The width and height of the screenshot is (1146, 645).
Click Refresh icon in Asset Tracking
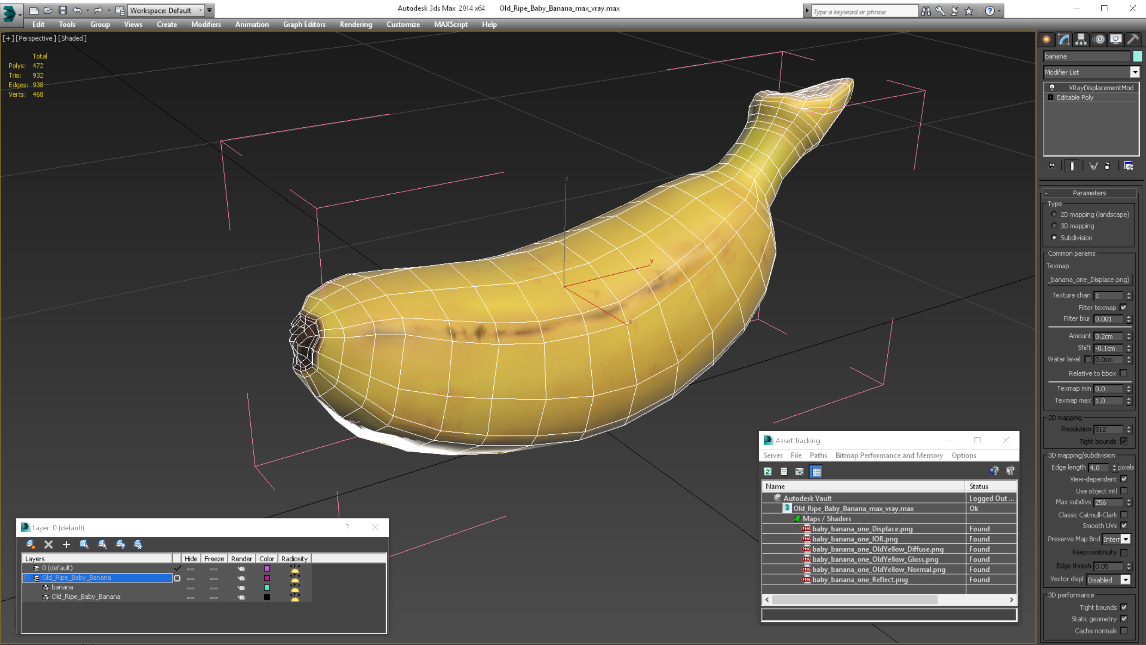tap(768, 471)
